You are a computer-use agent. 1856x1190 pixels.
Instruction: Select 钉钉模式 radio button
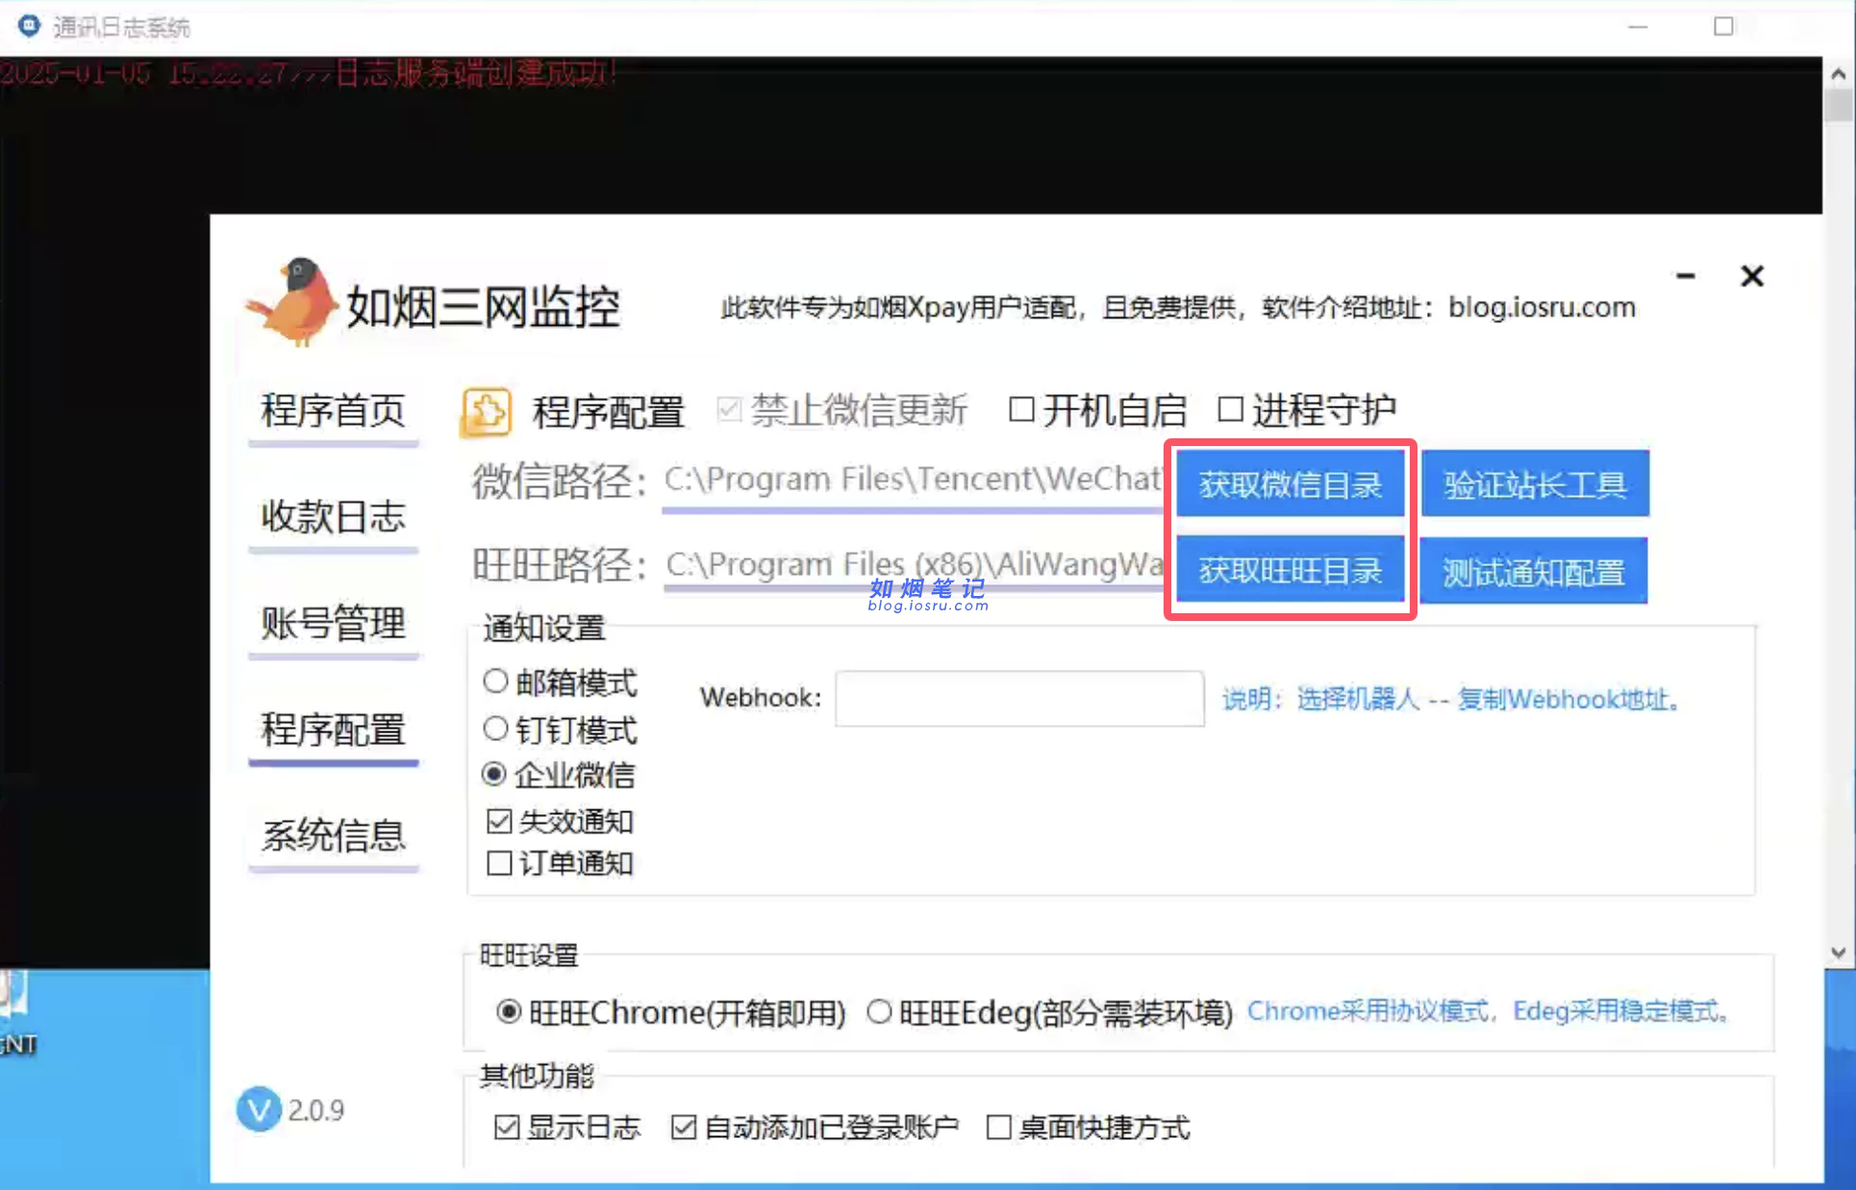(x=560, y=730)
